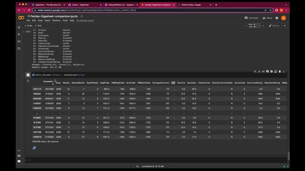Open the Variables {x} sidebar panel
This screenshot has width=305, height=171.
pyautogui.click(x=19, y=41)
